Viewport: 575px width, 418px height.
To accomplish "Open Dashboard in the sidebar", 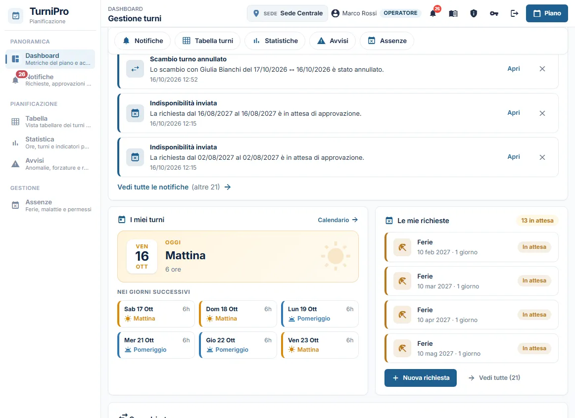I will tap(50, 59).
